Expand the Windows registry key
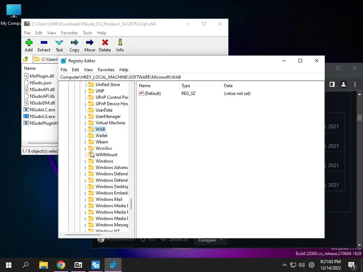 [x=85, y=161]
